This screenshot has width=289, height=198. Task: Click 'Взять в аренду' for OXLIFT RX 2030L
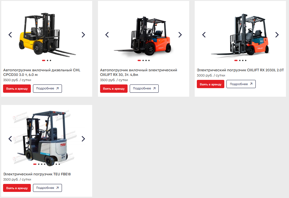(x=211, y=84)
